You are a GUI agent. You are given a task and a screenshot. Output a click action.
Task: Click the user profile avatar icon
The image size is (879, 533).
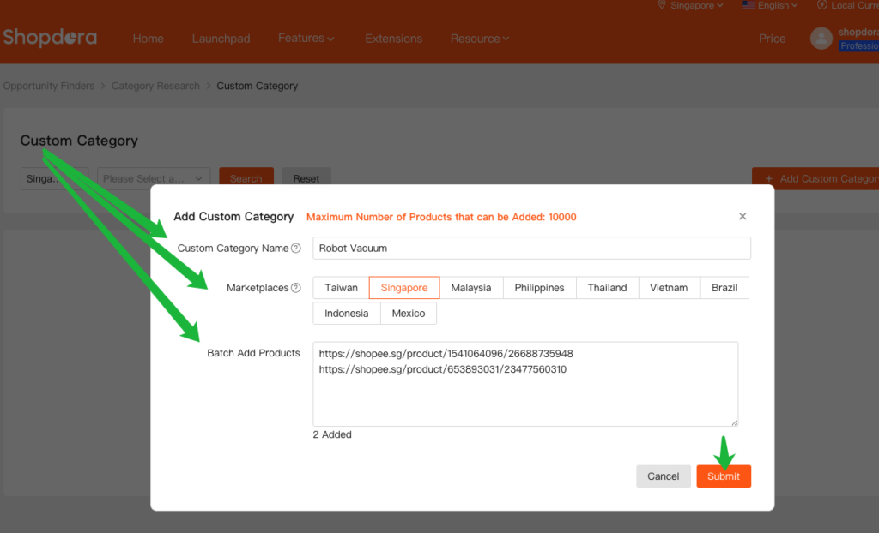(x=821, y=38)
